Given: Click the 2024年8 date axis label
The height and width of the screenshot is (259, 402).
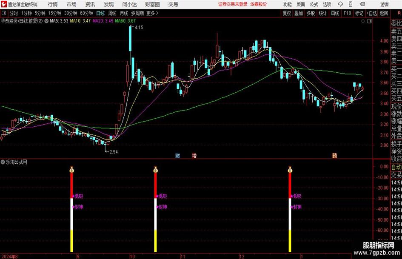Looking at the screenshot, I should 9,256.
